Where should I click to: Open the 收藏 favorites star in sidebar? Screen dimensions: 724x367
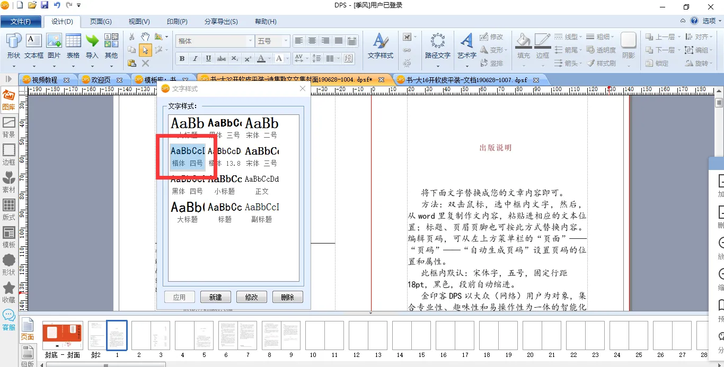click(9, 291)
